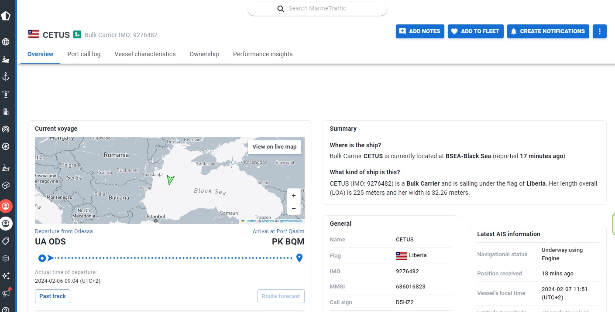The image size is (615, 312).
Task: Click the building icon in the sidebar
Action: tap(6, 112)
